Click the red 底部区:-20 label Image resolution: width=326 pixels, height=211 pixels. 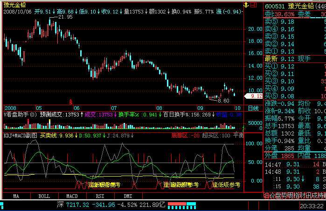[x=185, y=136]
